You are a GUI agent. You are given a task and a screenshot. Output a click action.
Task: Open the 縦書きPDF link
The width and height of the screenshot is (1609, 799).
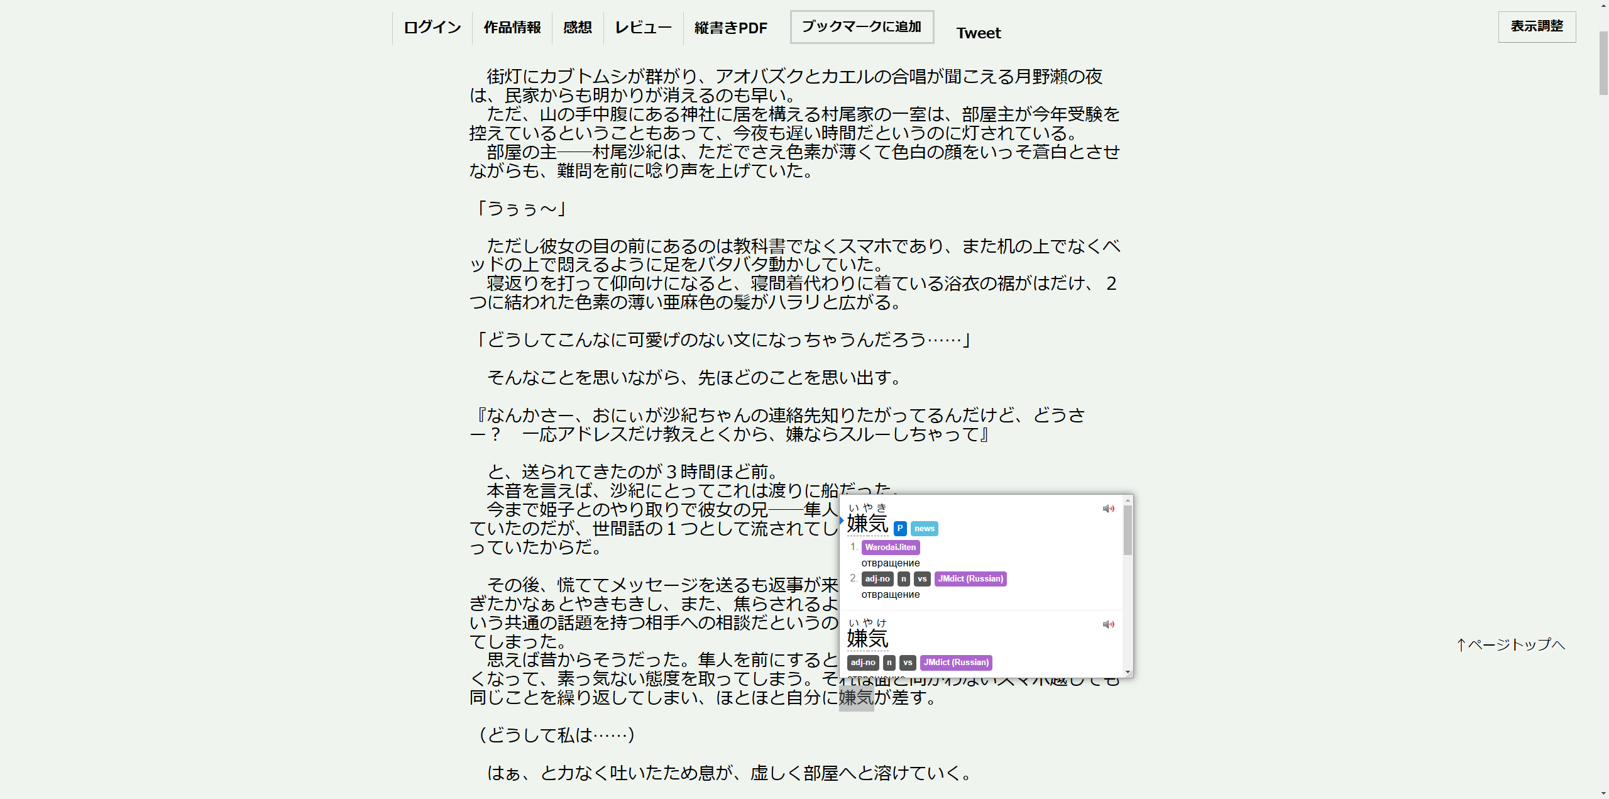pyautogui.click(x=730, y=28)
